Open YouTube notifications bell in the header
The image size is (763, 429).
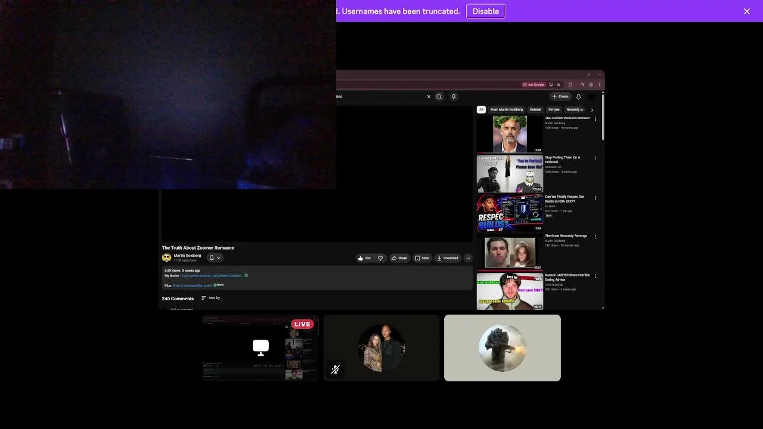coord(578,97)
